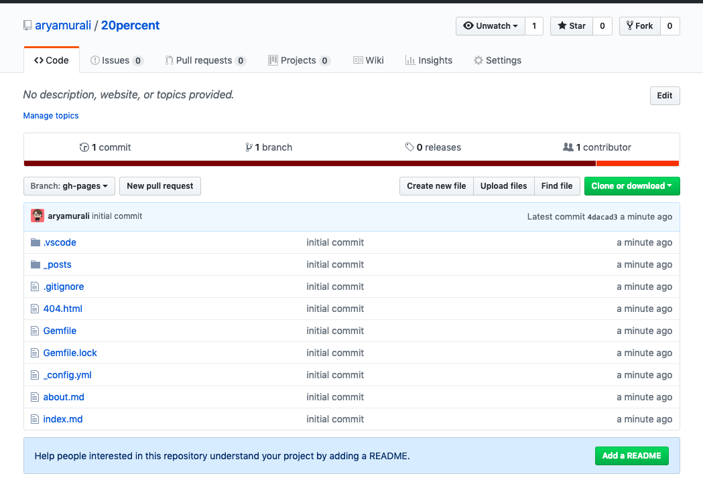Open the about.md file
The width and height of the screenshot is (703, 484).
tap(64, 397)
